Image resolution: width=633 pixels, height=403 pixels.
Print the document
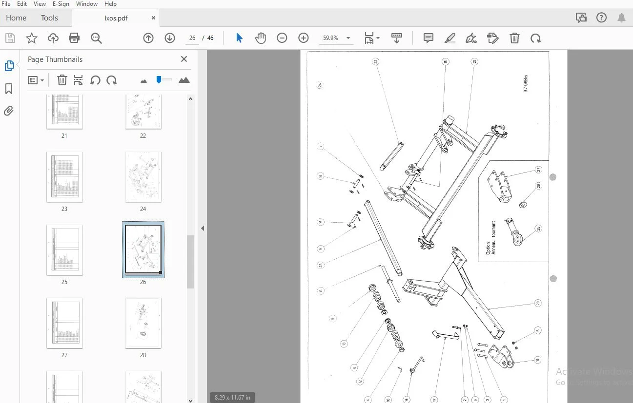pos(74,38)
